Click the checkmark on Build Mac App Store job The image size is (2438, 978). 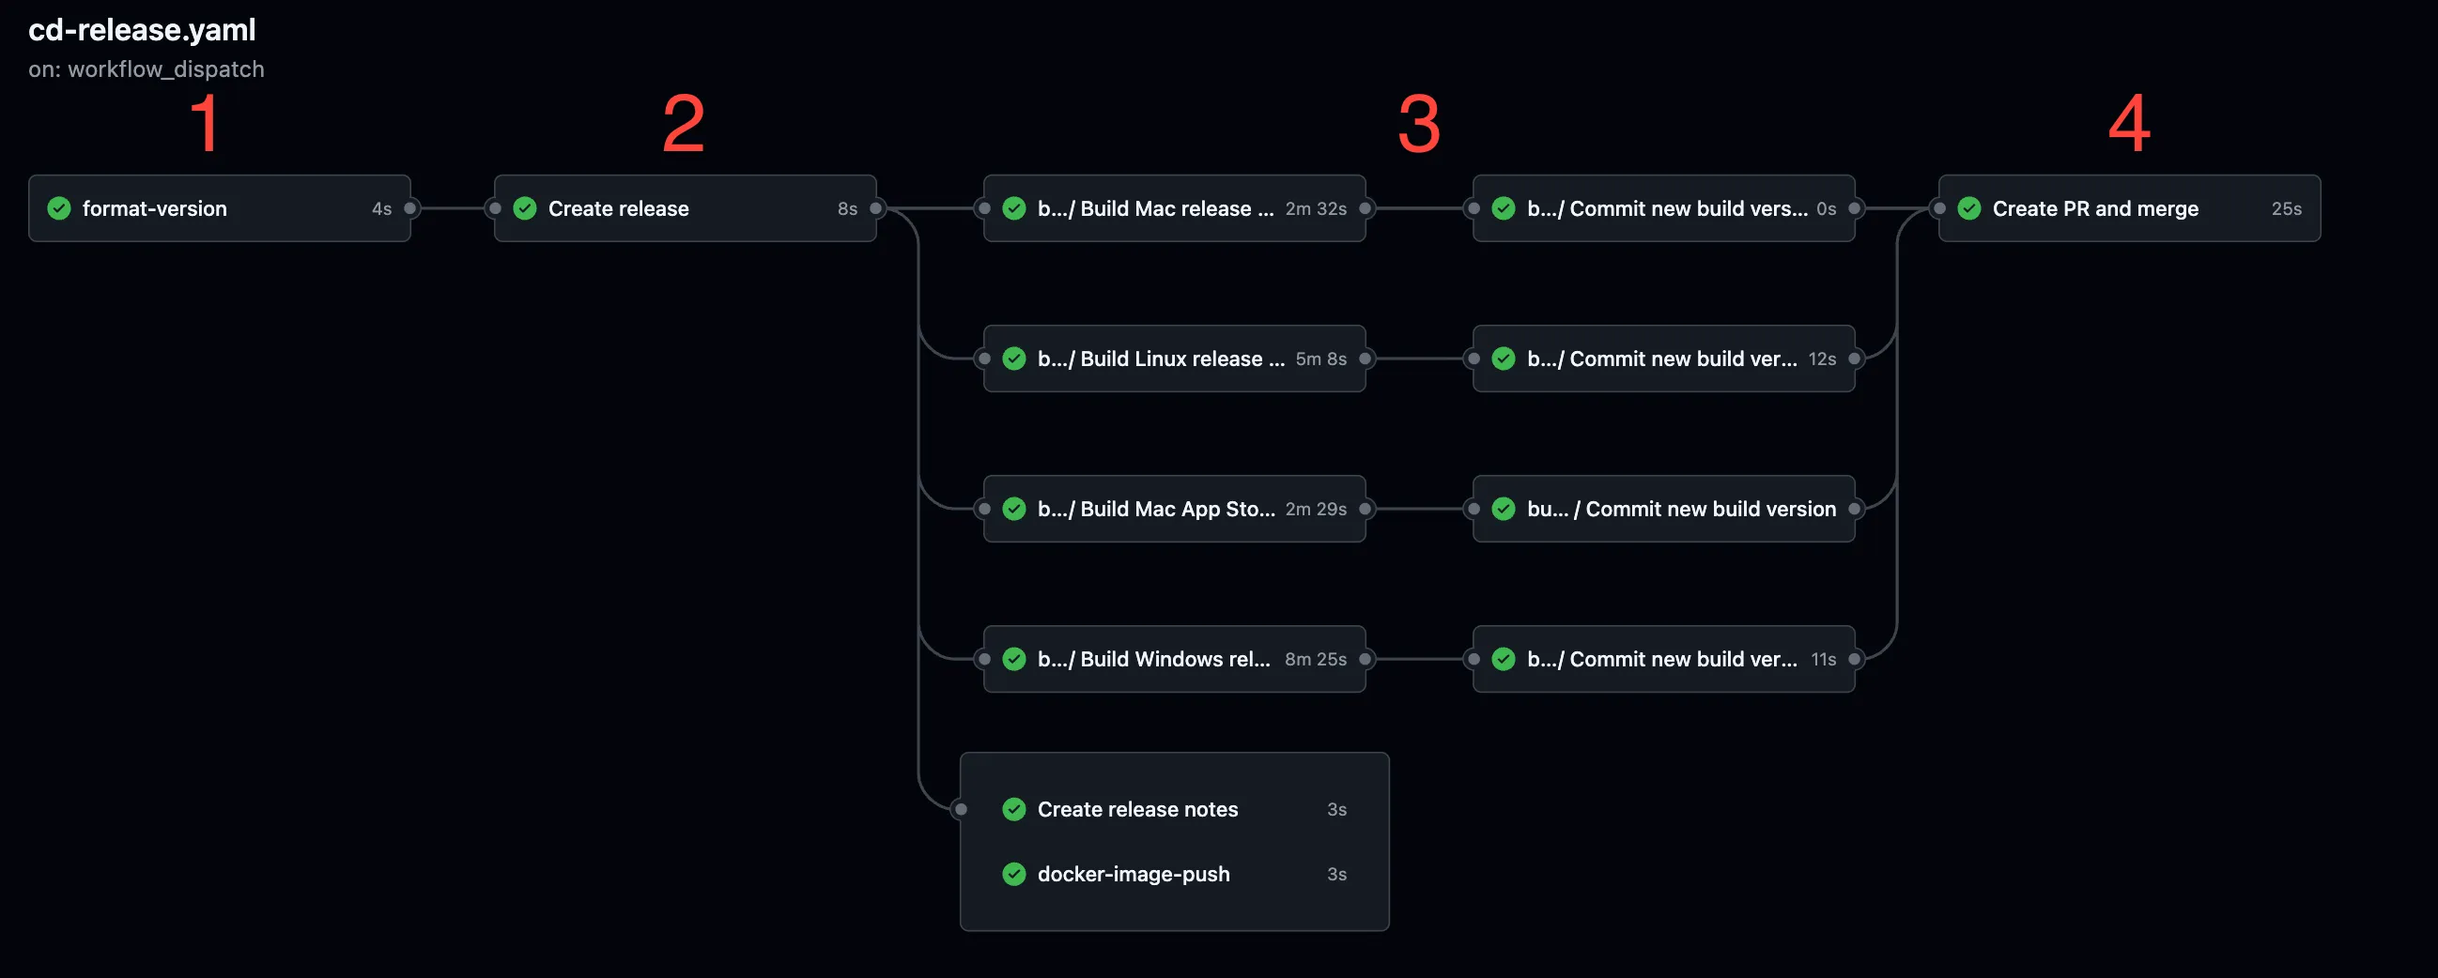point(1013,509)
